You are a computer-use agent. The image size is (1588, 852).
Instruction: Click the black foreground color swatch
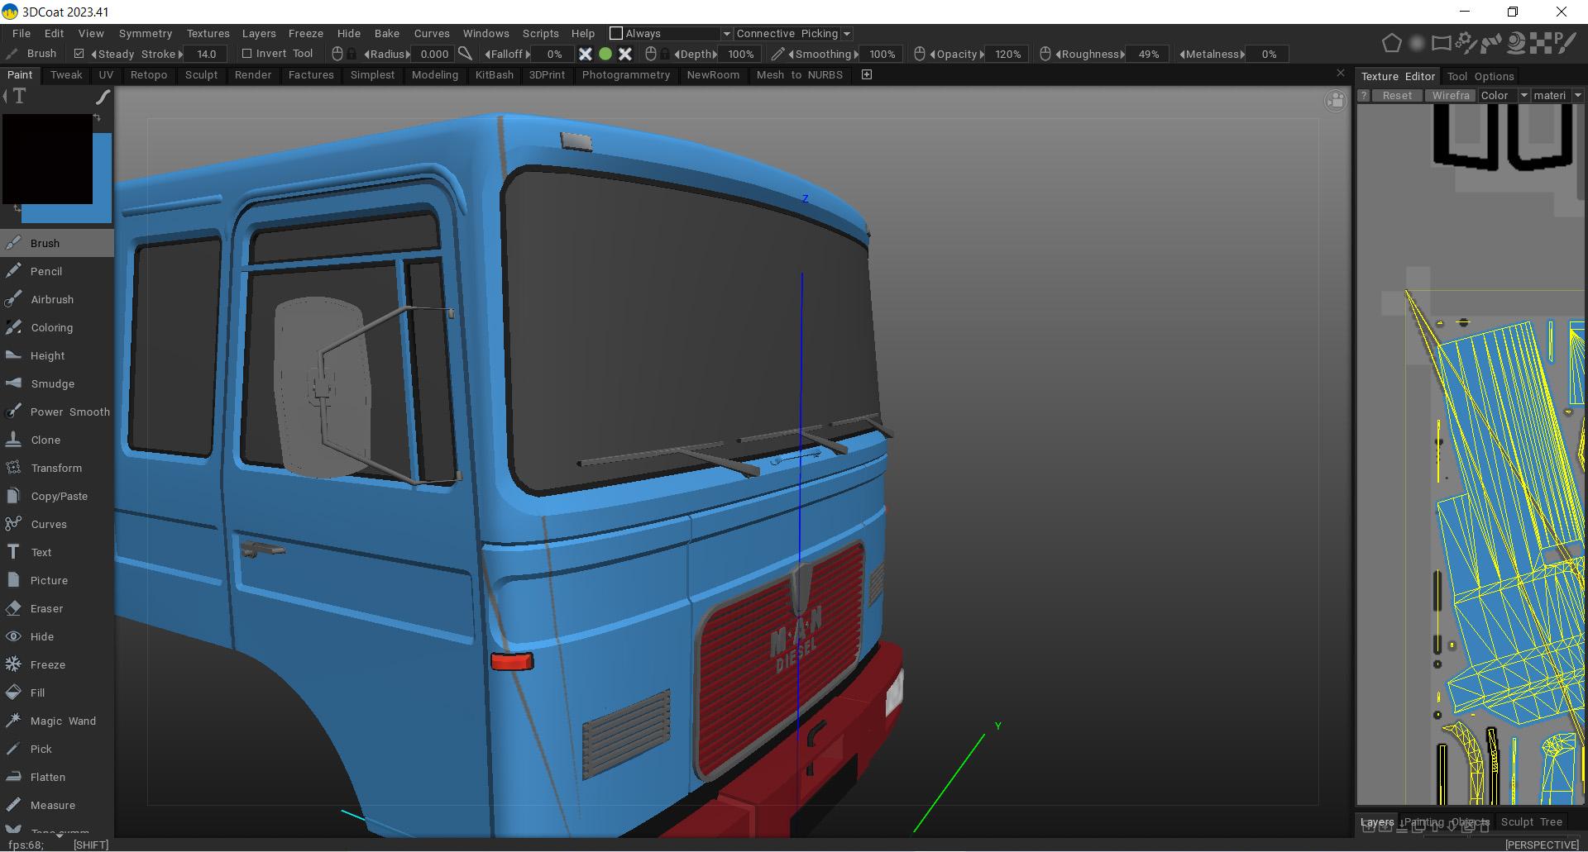48,159
